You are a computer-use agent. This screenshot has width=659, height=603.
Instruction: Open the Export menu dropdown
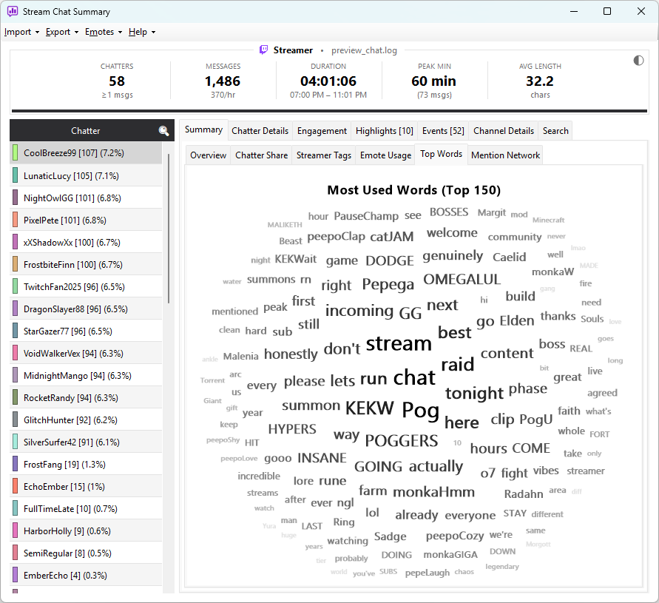pyautogui.click(x=62, y=32)
